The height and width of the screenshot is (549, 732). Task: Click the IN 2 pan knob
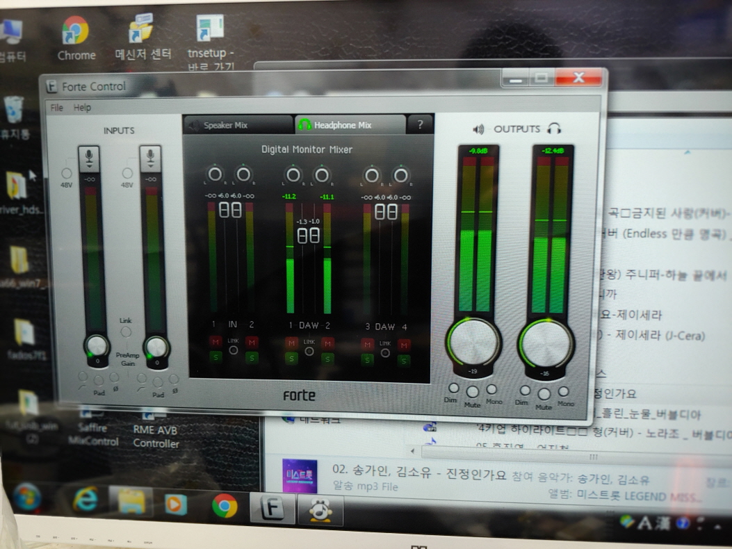coord(243,174)
